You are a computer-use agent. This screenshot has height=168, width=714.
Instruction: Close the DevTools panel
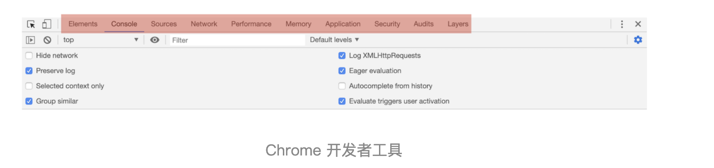click(638, 24)
